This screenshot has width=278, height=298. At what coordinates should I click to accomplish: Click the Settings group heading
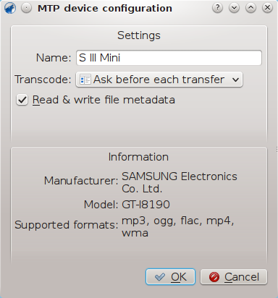(x=139, y=35)
